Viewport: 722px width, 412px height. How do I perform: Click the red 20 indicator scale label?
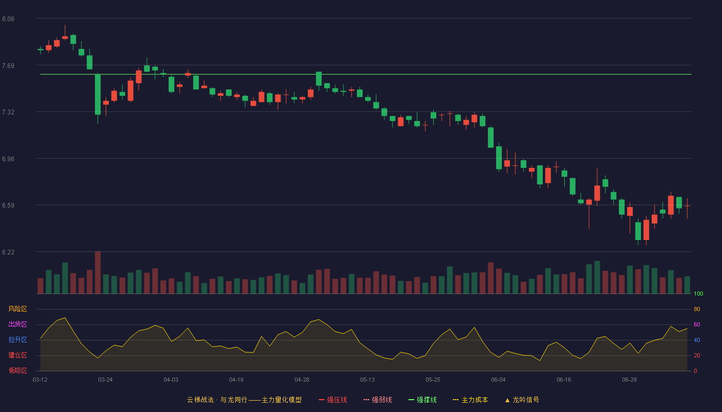click(x=697, y=355)
